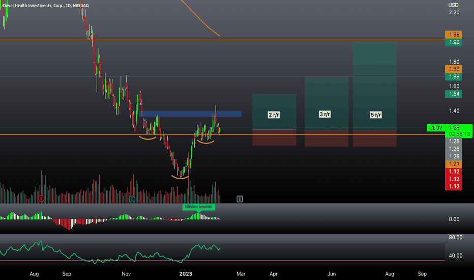Screen dimensions: 474x280
Task: Select the 3 r/r position label
Action: tap(325, 114)
